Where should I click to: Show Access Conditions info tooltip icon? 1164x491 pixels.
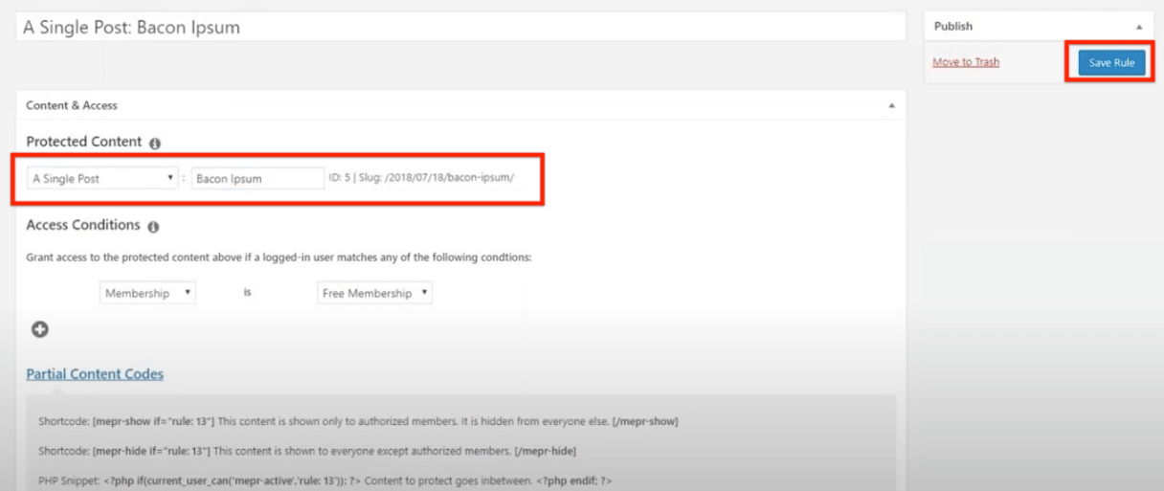tap(154, 227)
